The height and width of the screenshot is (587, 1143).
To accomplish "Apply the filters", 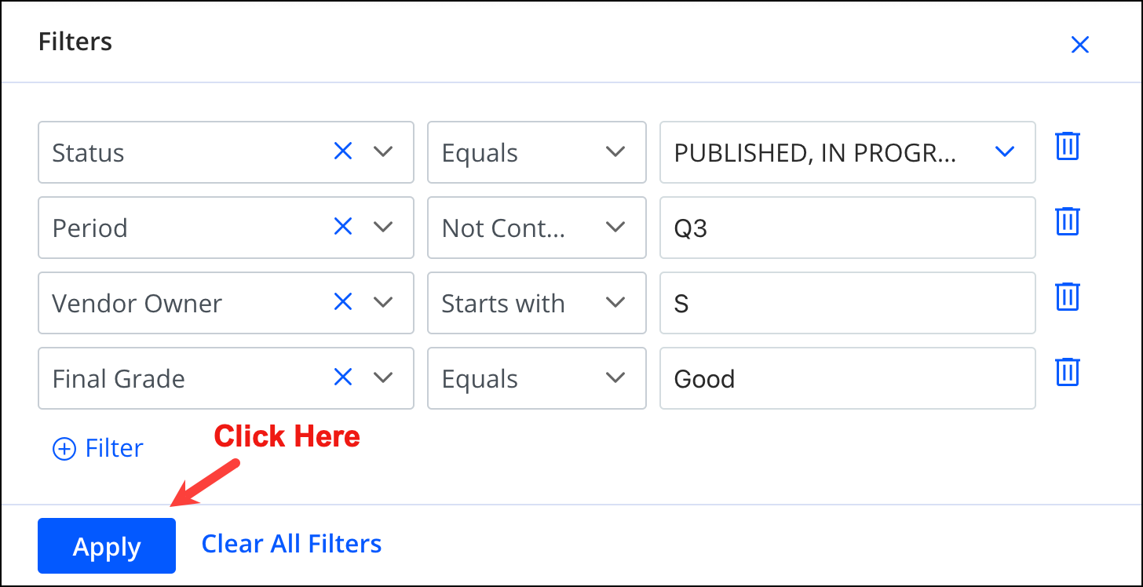I will point(107,545).
